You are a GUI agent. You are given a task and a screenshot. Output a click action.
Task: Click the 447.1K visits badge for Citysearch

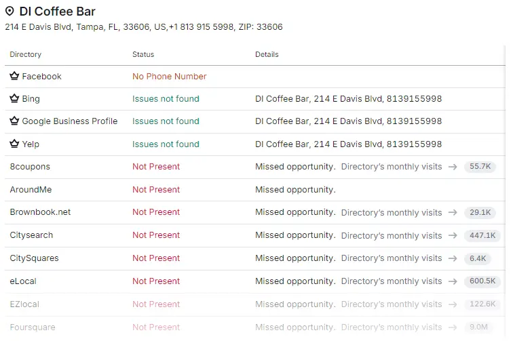tap(482, 235)
